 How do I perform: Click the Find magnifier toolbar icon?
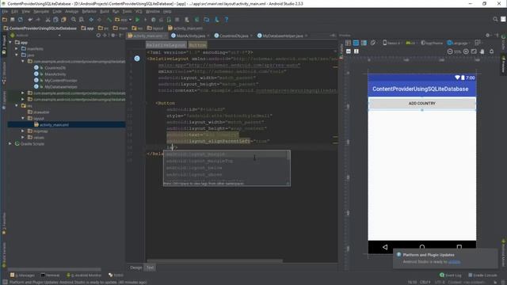(74, 20)
